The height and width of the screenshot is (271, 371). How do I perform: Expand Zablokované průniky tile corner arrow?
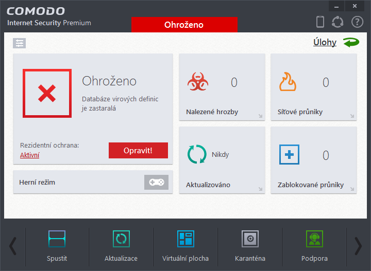(352, 189)
